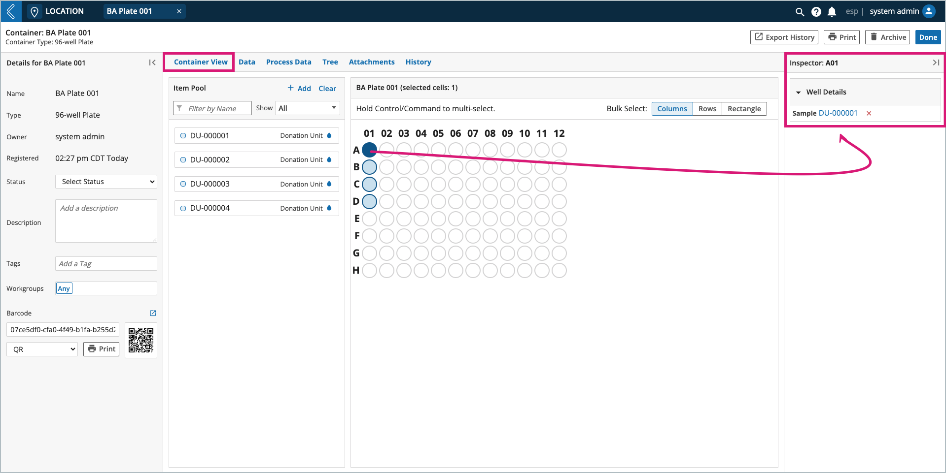Select radio circle of DU-000003
946x473 pixels.
point(183,184)
